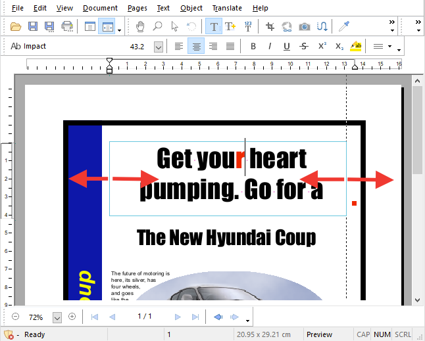Click the zoom out minus button
Viewport: 425px width, 341px height.
[15, 317]
